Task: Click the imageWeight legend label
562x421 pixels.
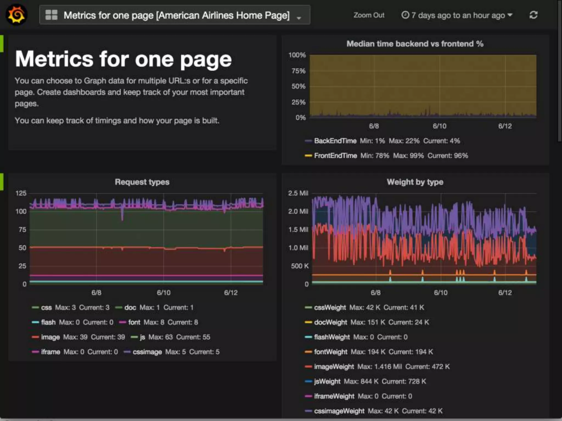Action: (334, 367)
